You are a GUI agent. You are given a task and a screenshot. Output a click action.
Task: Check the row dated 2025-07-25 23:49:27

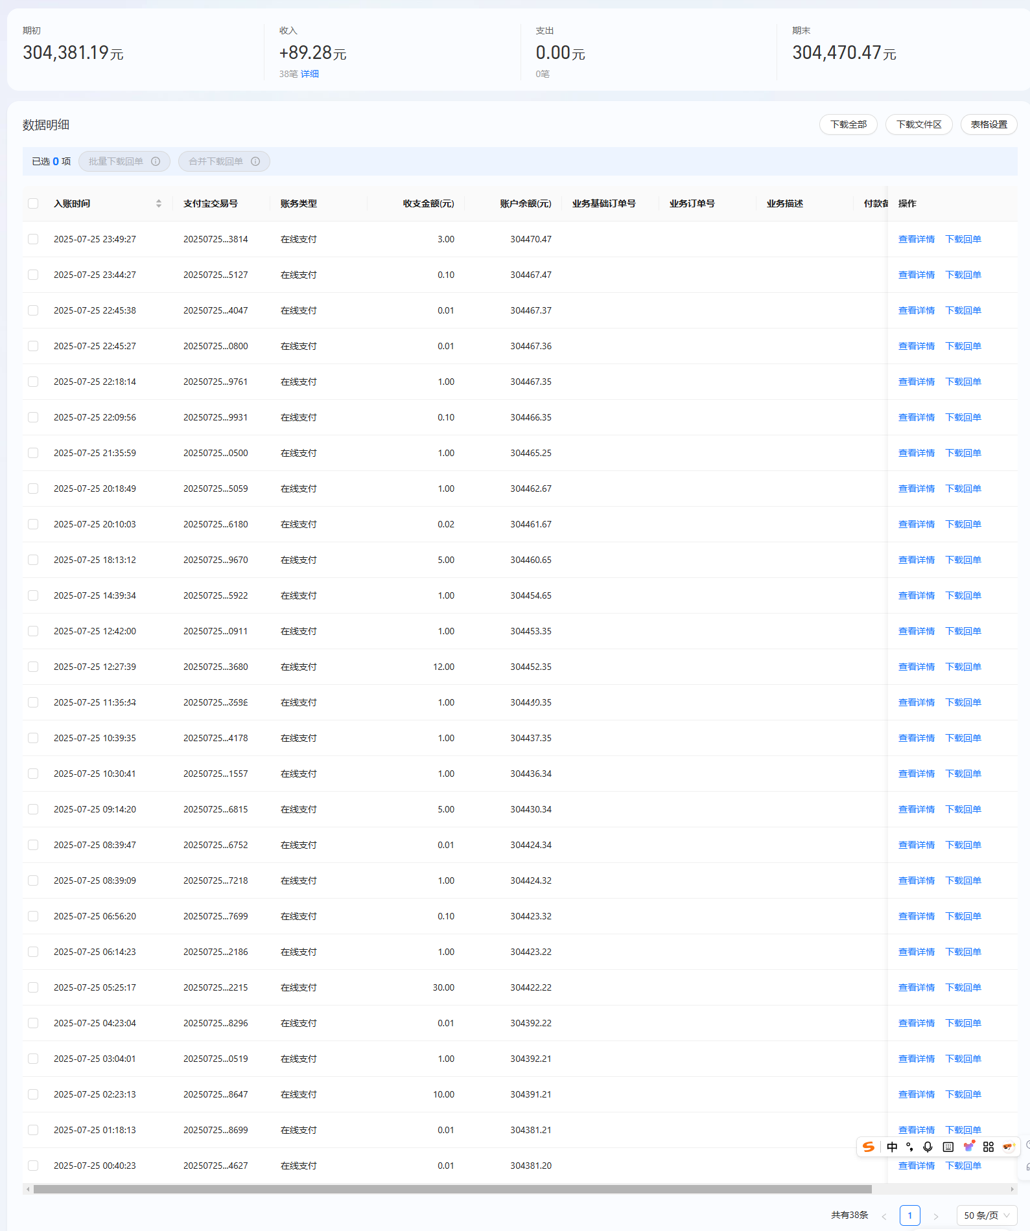(x=33, y=239)
